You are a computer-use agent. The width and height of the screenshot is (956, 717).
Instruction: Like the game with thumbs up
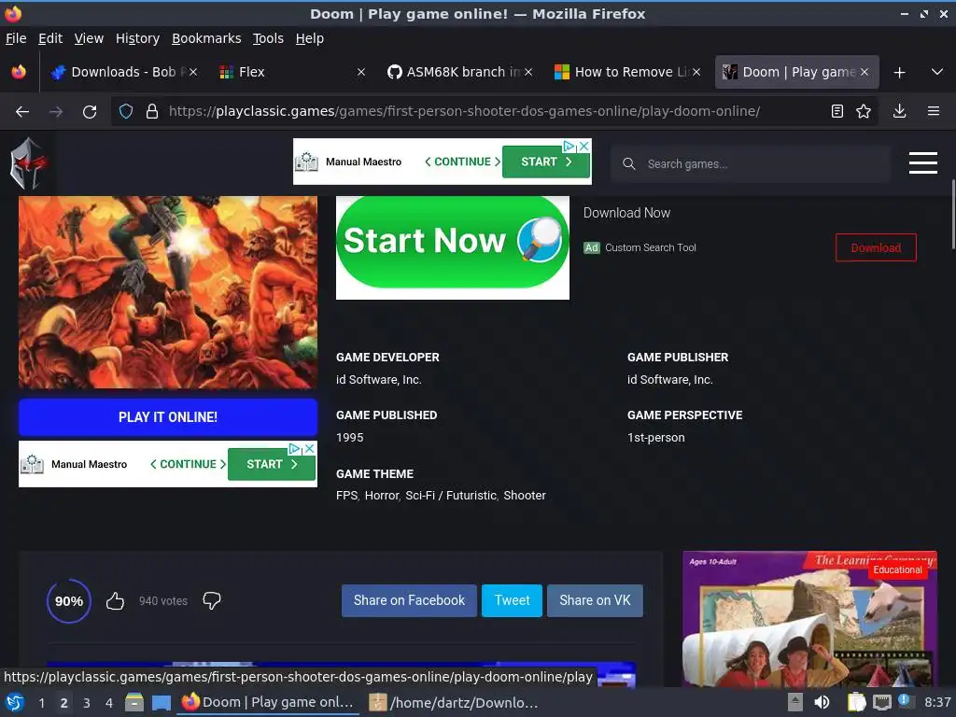click(115, 601)
